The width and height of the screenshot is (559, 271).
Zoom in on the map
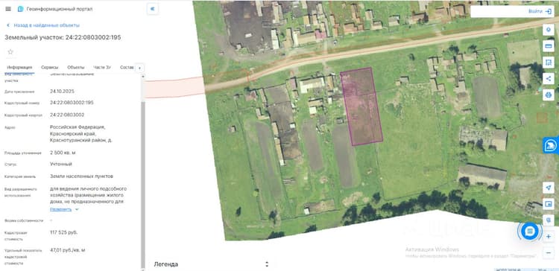tap(548, 237)
